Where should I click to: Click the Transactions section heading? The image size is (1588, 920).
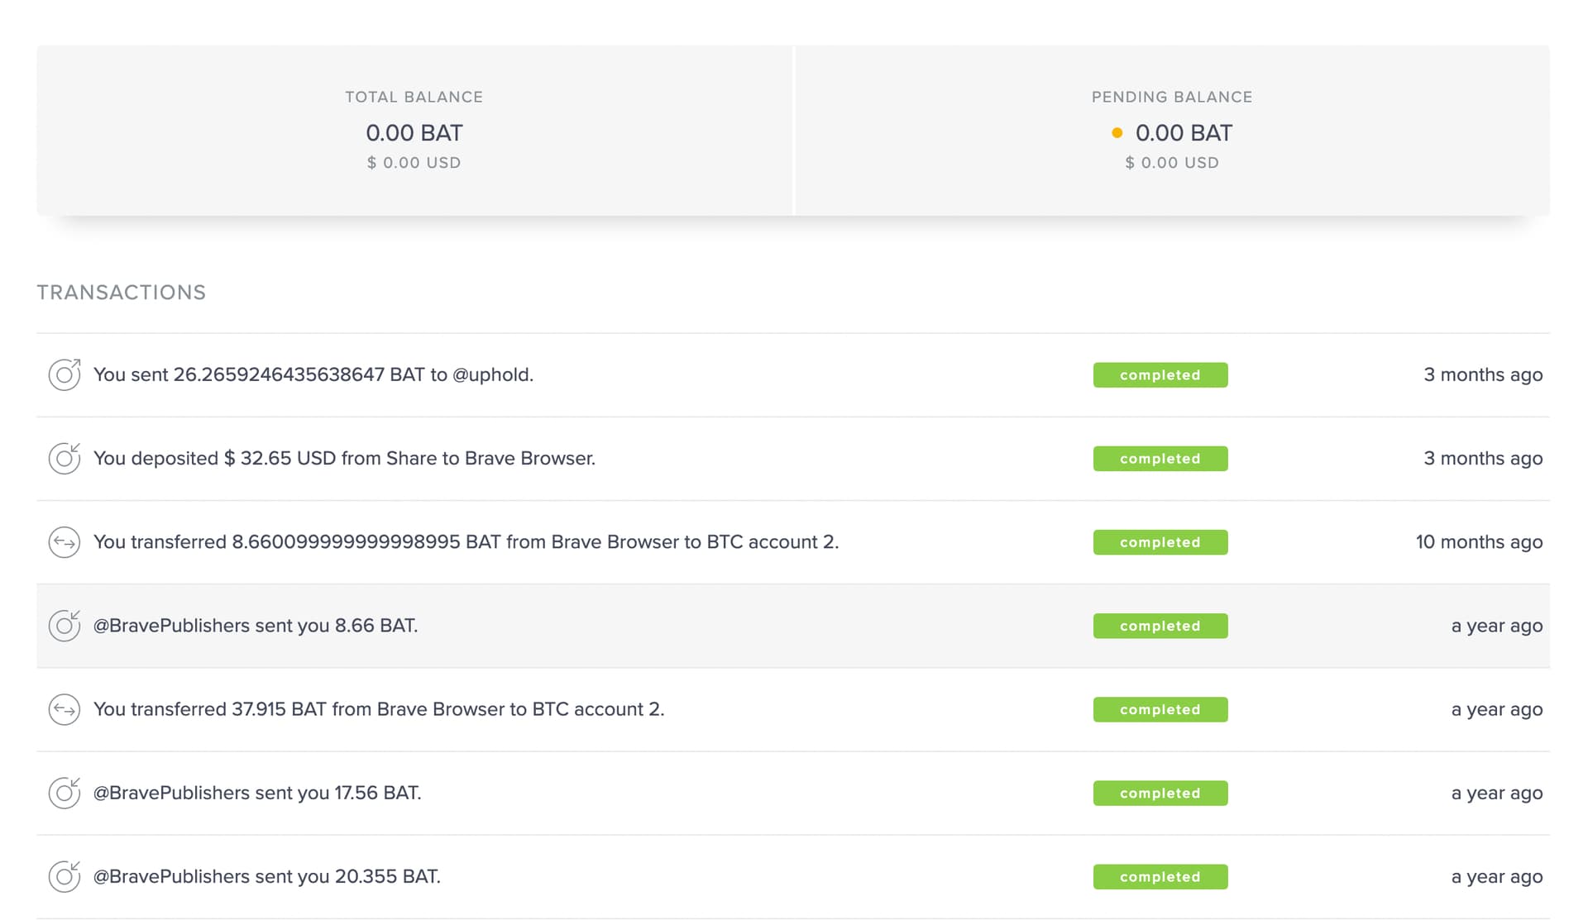point(122,293)
